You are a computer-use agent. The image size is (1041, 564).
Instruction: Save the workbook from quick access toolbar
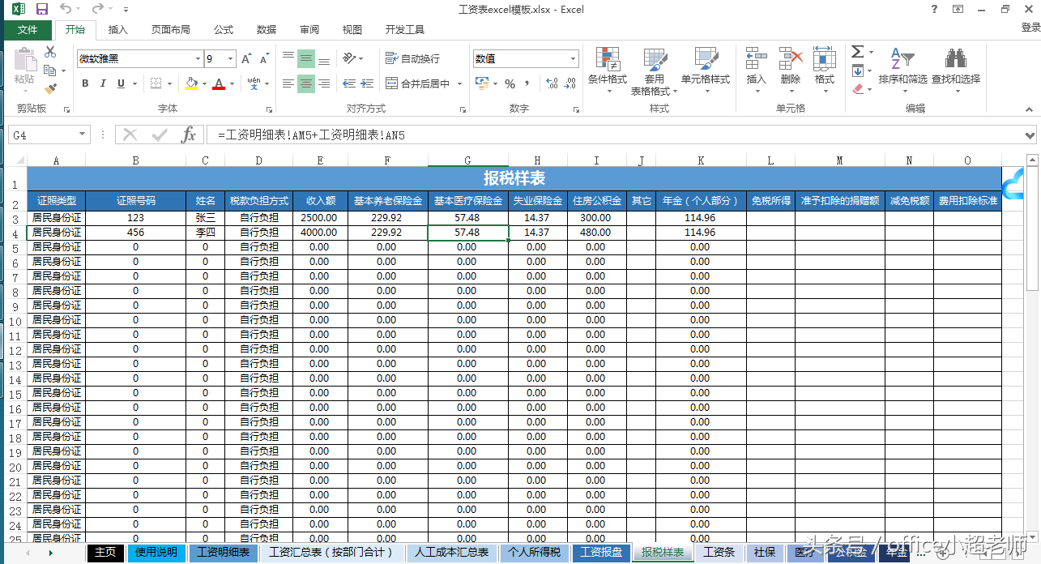[x=42, y=9]
